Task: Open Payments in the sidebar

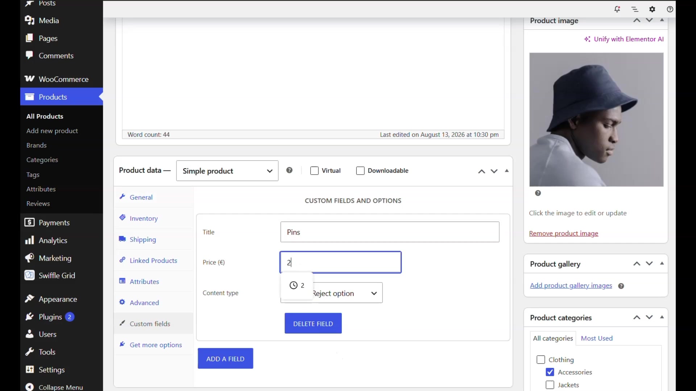Action: coord(62,223)
